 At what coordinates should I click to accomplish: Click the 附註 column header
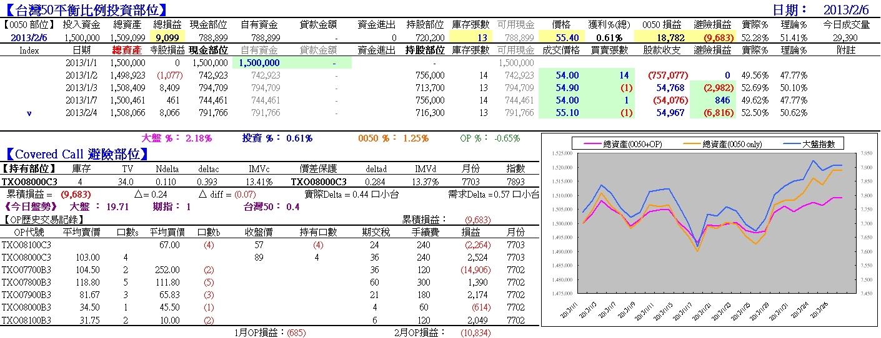coord(845,50)
